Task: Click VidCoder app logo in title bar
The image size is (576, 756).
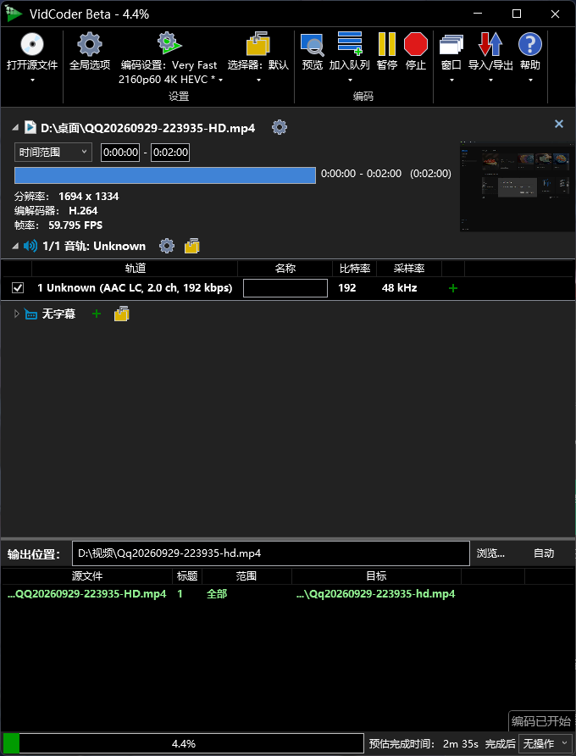Action: pos(14,14)
